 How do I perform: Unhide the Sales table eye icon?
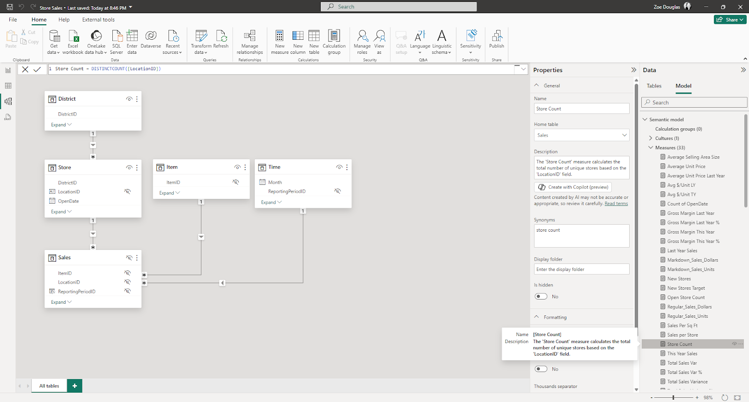[129, 258]
